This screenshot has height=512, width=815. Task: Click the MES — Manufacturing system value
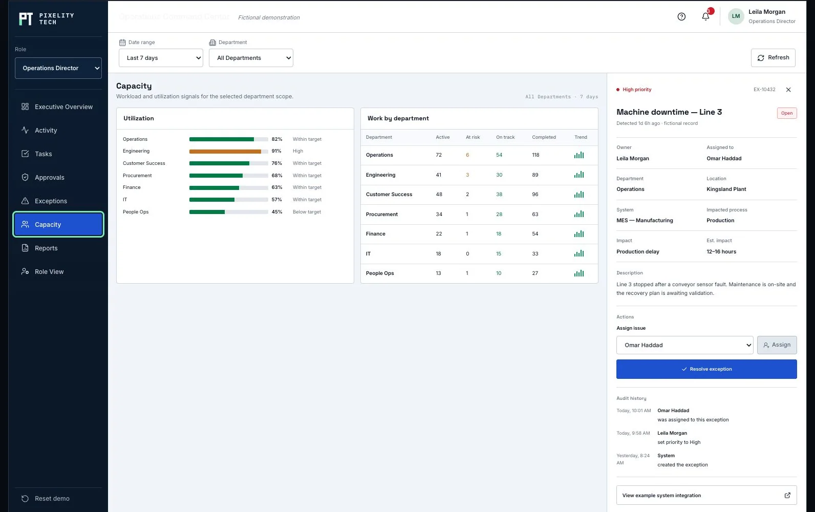(x=645, y=221)
